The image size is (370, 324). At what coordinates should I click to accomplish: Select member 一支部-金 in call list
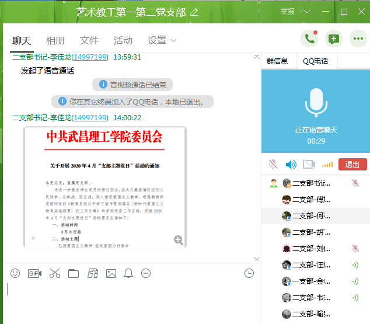(x=316, y=281)
